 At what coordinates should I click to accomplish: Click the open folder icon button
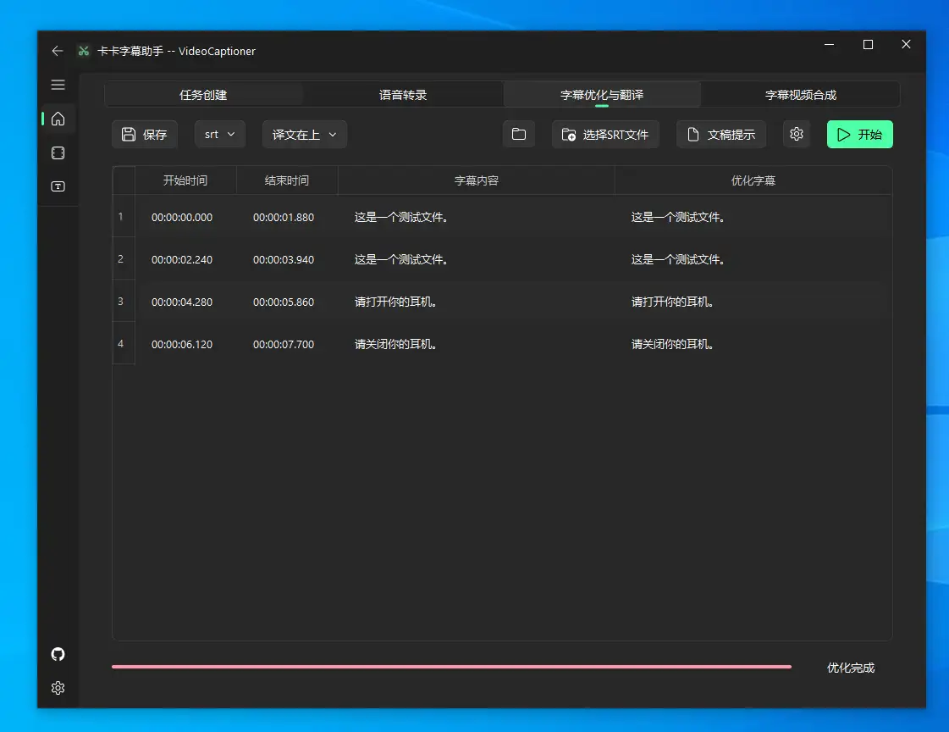(x=519, y=135)
